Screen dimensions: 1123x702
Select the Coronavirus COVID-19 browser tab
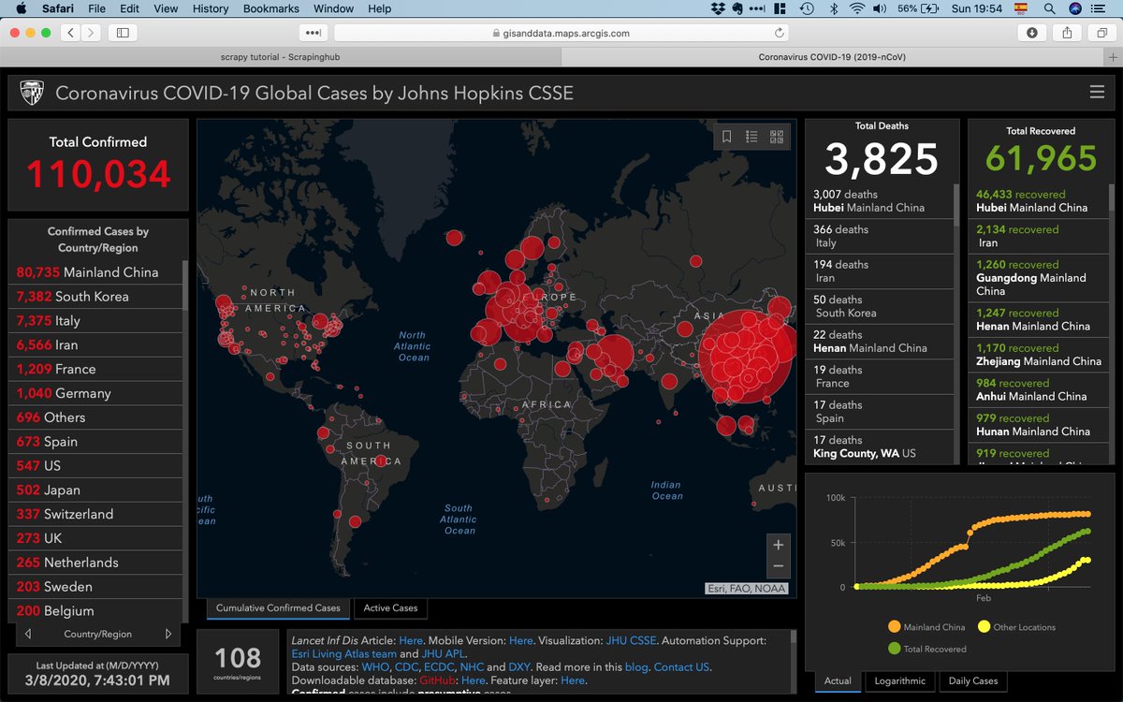(832, 57)
